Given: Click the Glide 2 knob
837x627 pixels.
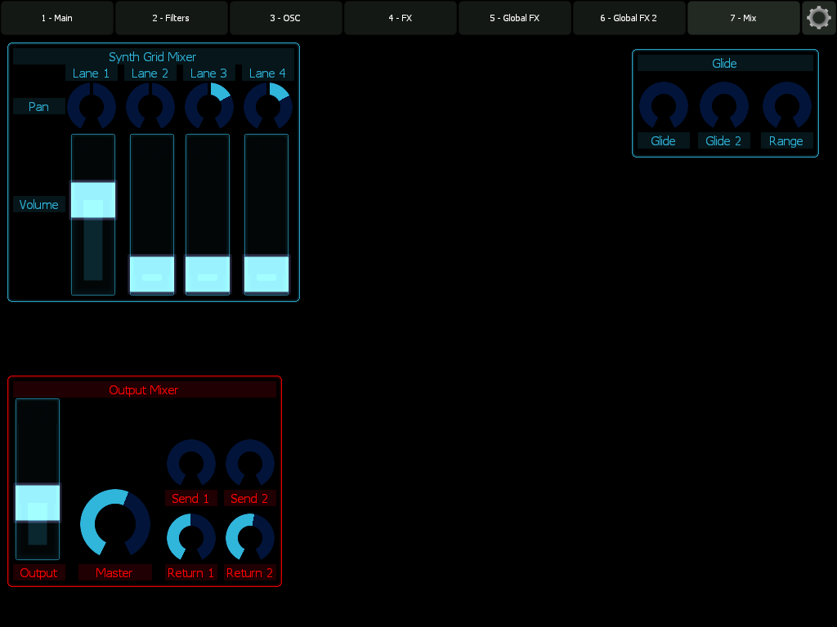Looking at the screenshot, I should click(x=724, y=105).
